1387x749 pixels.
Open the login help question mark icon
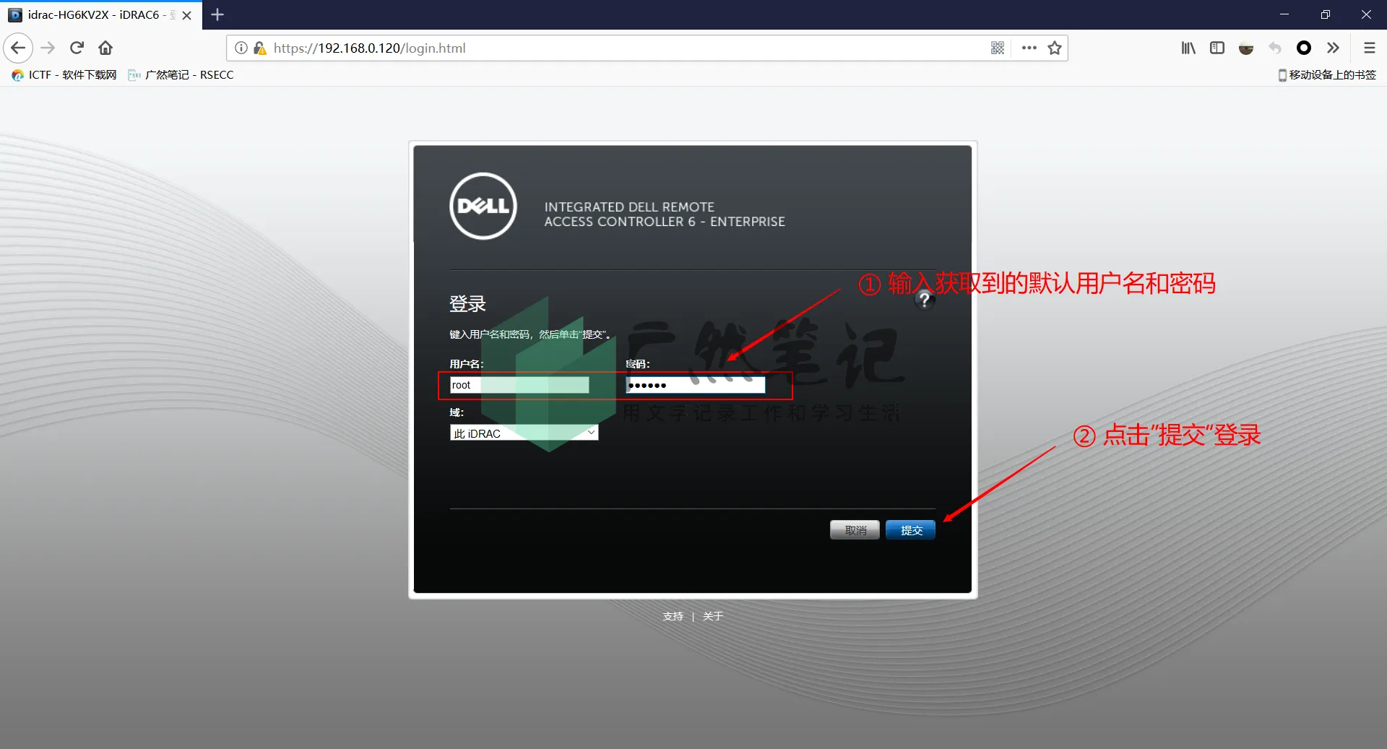click(924, 300)
